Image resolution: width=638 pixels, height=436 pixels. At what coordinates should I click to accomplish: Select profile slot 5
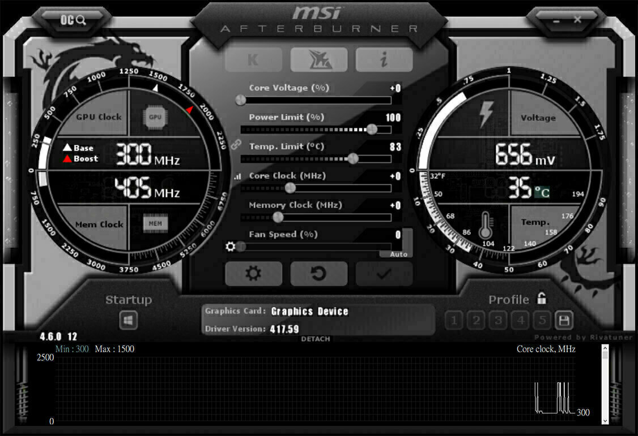tap(542, 321)
